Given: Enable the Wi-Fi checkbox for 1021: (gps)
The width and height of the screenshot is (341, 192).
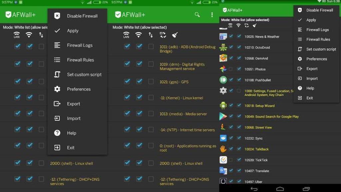Looking at the screenshot, I should tap(139, 81).
